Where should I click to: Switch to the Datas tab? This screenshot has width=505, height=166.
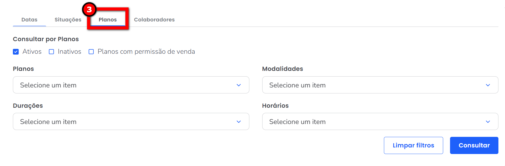pos(29,20)
